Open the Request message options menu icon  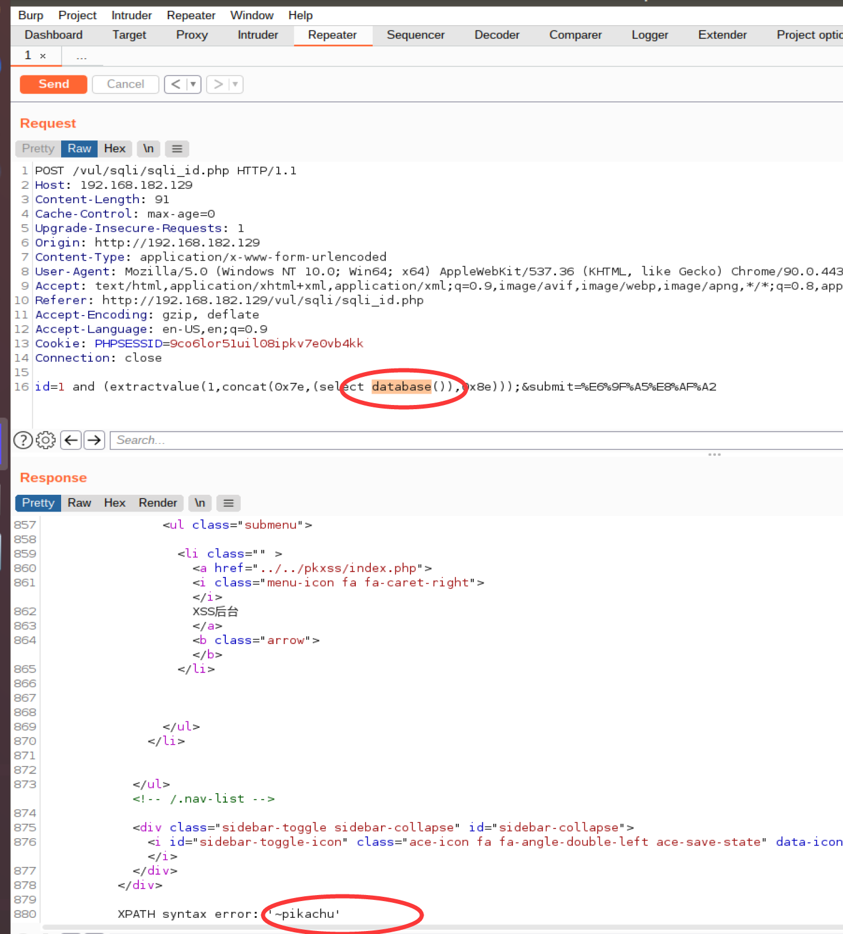tap(177, 148)
